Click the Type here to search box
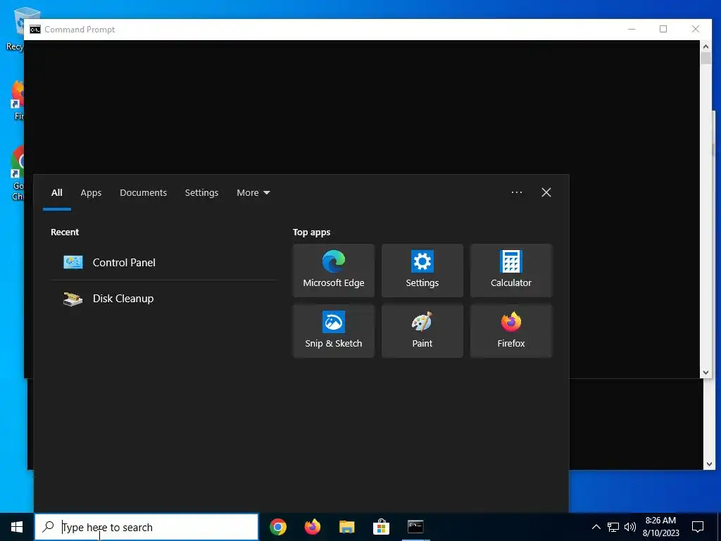Screen dimensions: 721x541 coord(146,527)
